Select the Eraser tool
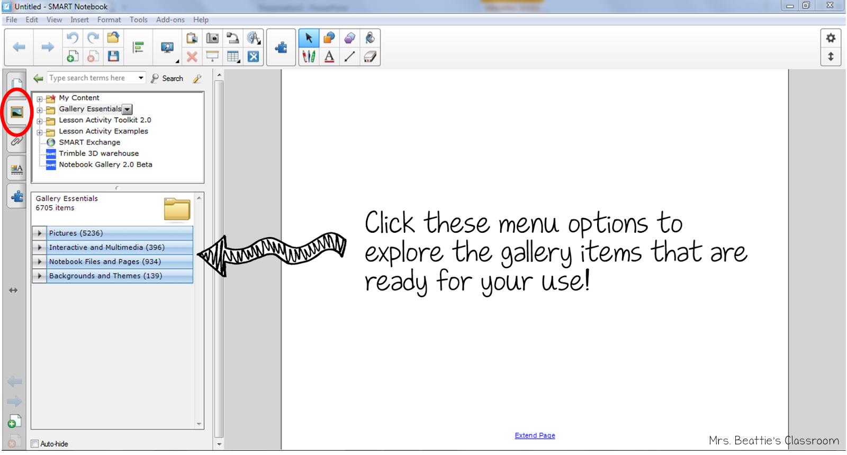Screen dimensions: 847x455 (370, 56)
